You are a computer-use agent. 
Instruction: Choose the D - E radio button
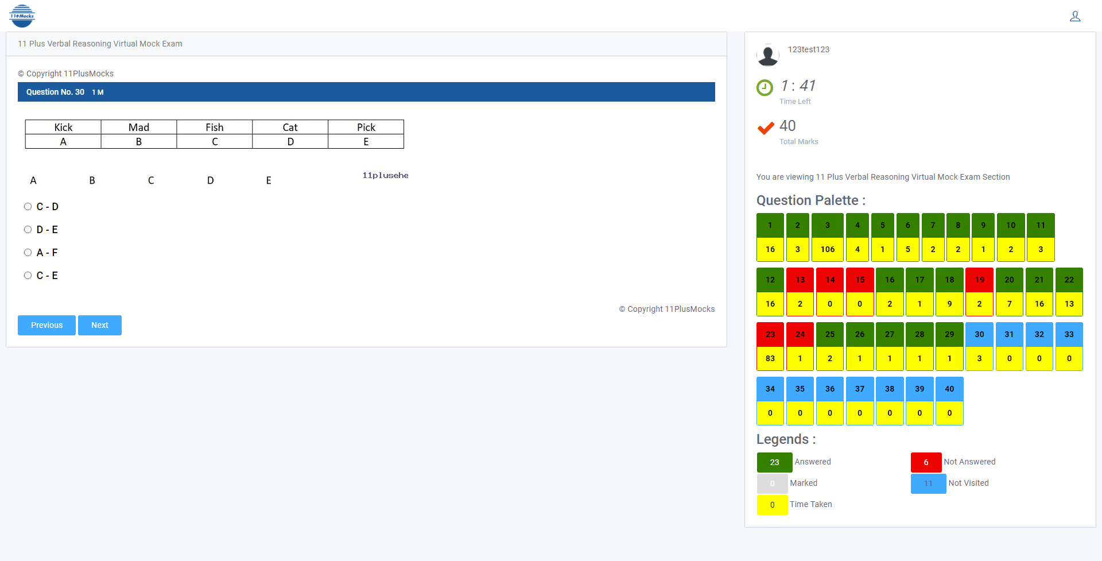(x=28, y=230)
